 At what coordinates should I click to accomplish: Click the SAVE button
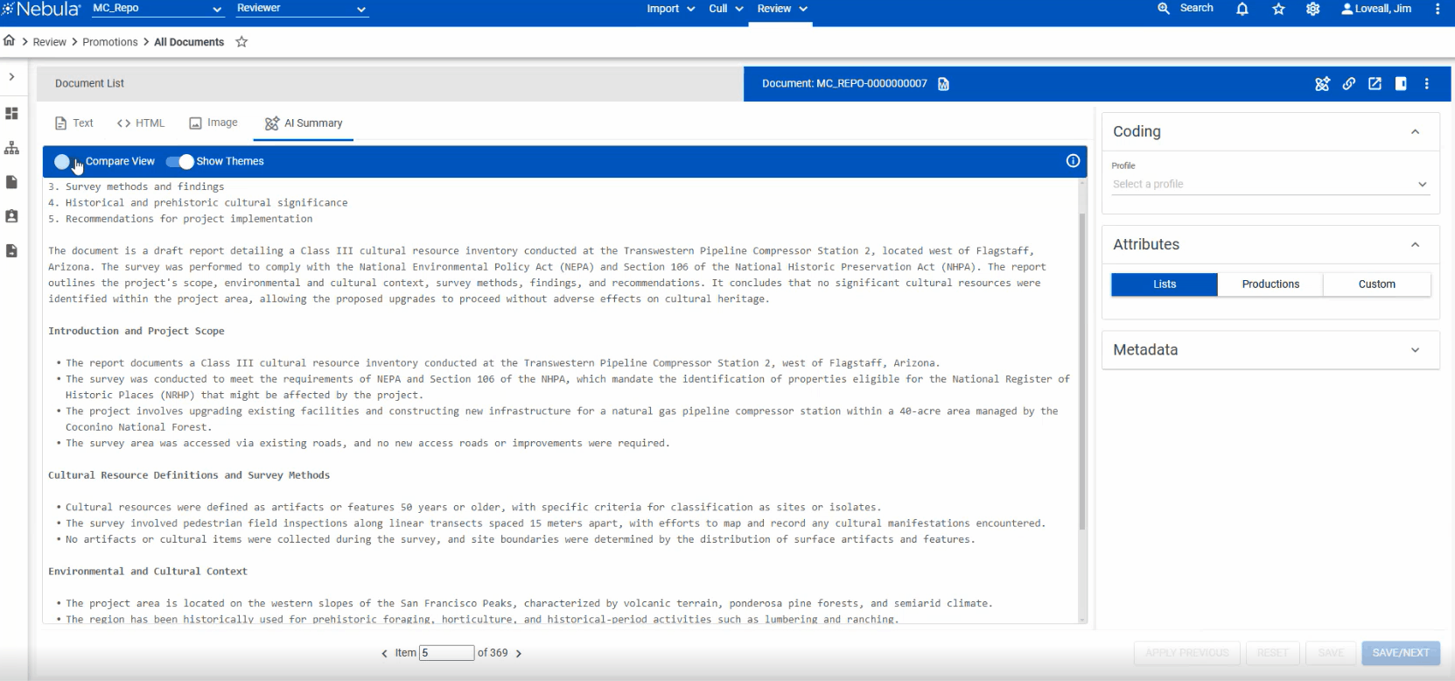pyautogui.click(x=1331, y=653)
